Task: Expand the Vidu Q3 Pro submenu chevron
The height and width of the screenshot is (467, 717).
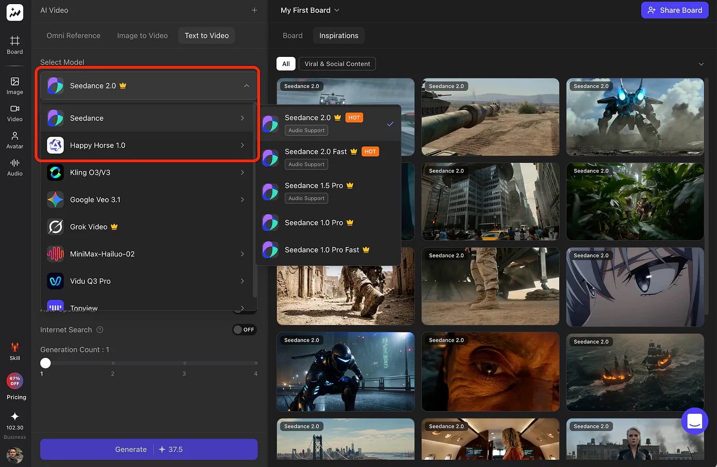Action: pyautogui.click(x=242, y=281)
